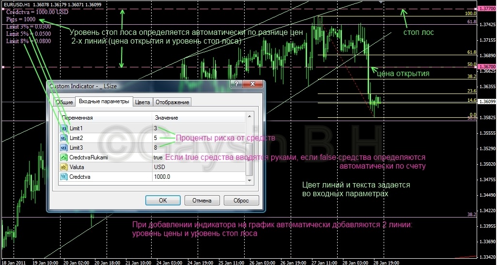Image resolution: width=497 pixels, height=265 pixels.
Task: Open the Цвета tab
Action: coord(142,102)
